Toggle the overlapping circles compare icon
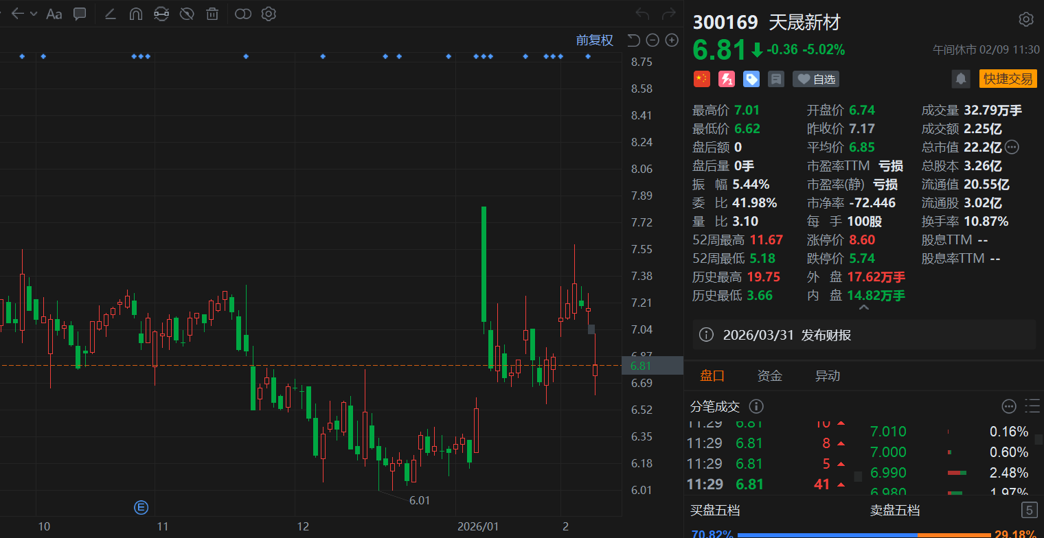 [x=242, y=14]
